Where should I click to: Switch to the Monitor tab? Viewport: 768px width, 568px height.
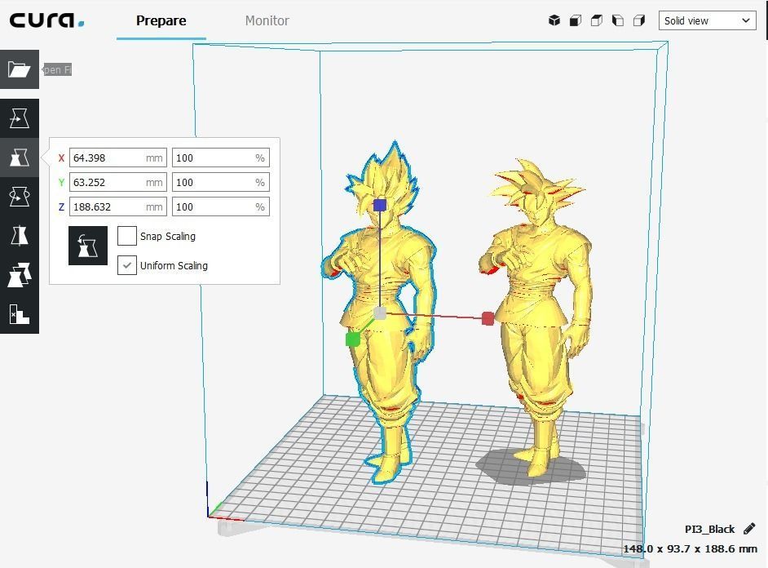click(267, 20)
